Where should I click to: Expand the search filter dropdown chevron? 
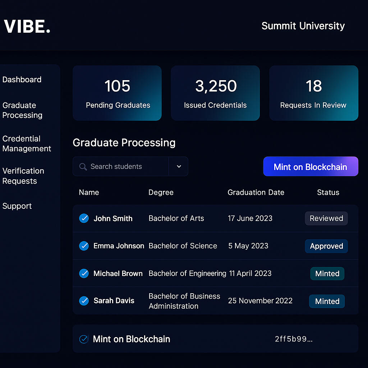[179, 166]
